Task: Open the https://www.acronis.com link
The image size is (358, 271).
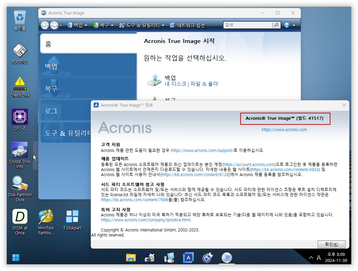Action: [x=284, y=130]
